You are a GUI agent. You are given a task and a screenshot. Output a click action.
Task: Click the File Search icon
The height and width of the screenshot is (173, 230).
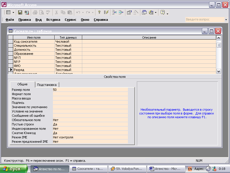click(27, 12)
